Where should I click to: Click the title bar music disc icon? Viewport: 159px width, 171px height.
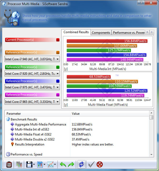(4, 4)
